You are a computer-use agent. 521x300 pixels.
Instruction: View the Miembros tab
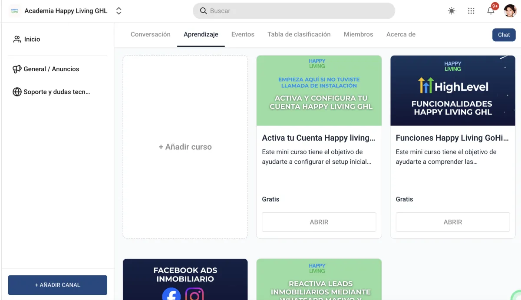(358, 34)
